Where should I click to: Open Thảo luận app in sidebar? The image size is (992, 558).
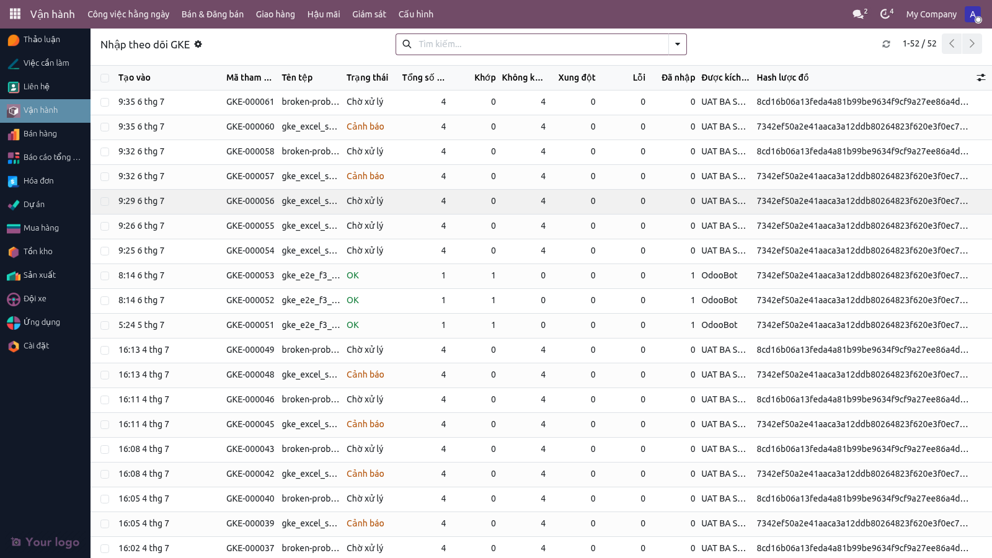click(45, 40)
